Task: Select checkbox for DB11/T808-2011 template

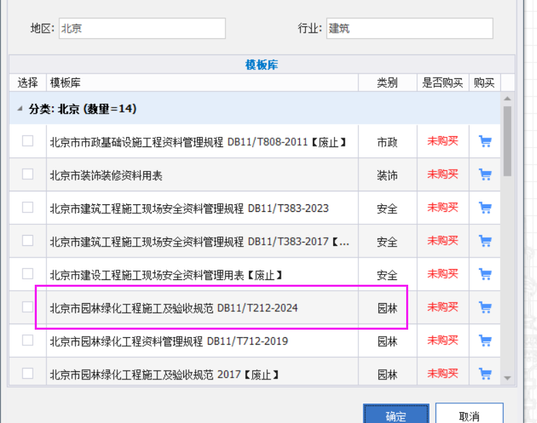Action: click(x=28, y=141)
